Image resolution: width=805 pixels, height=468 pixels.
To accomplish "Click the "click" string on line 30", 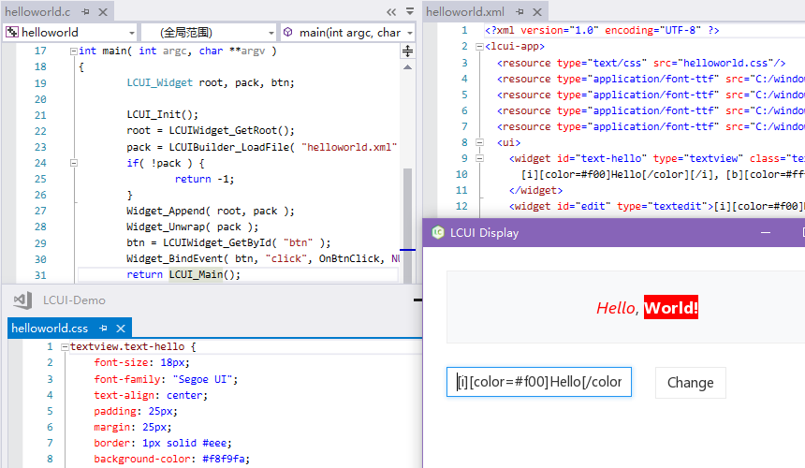I will point(285,258).
